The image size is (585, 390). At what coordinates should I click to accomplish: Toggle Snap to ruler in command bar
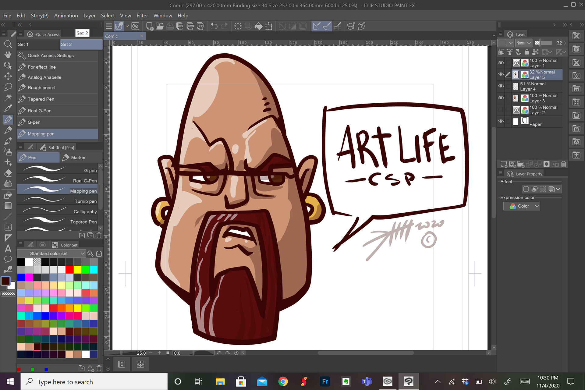pos(317,26)
